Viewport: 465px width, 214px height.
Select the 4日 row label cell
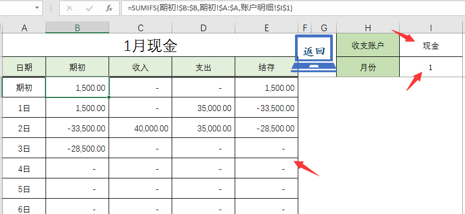24,169
